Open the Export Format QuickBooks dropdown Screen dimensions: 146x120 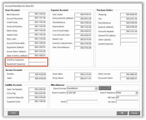tap(82, 88)
